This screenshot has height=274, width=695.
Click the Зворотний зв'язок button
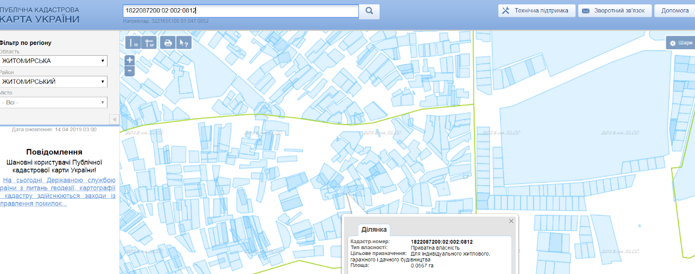(615, 11)
